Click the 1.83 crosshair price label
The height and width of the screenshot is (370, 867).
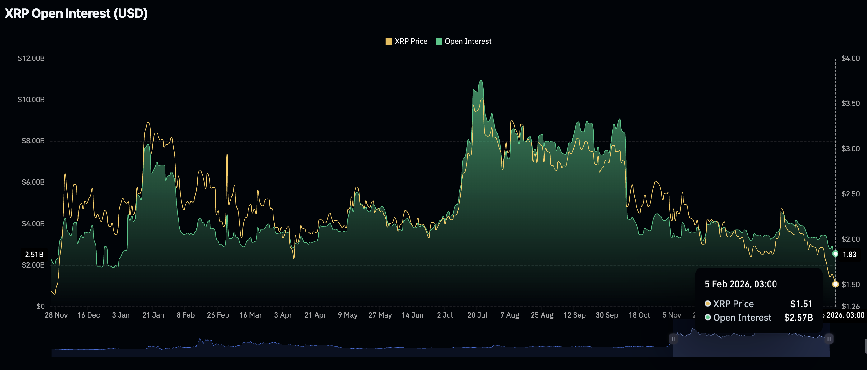coord(849,255)
